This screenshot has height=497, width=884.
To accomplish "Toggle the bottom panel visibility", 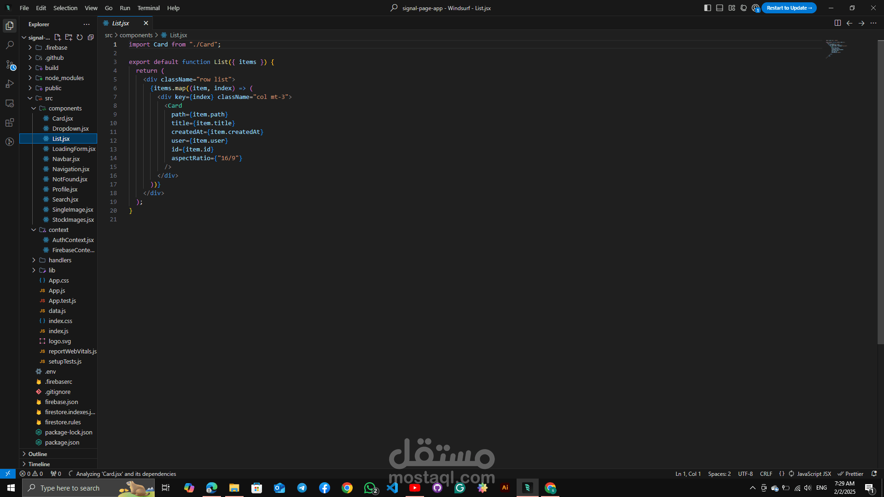I will pyautogui.click(x=720, y=8).
